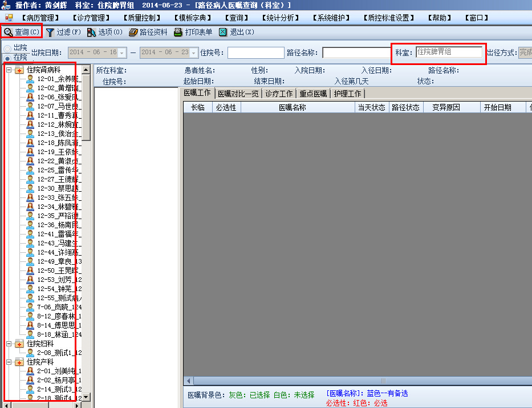Open the 【质量控制】 menu
532x408 pixels.
click(142, 18)
